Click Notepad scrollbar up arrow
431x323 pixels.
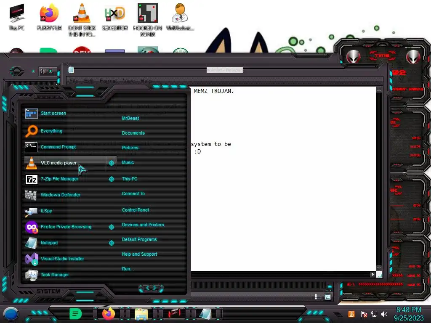379,90
